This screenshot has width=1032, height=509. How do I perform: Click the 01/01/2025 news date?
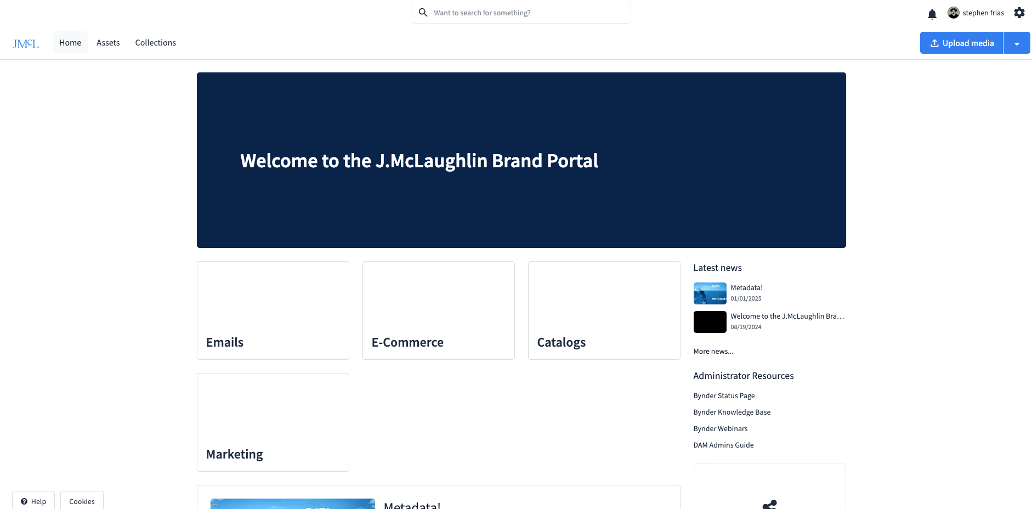click(746, 299)
